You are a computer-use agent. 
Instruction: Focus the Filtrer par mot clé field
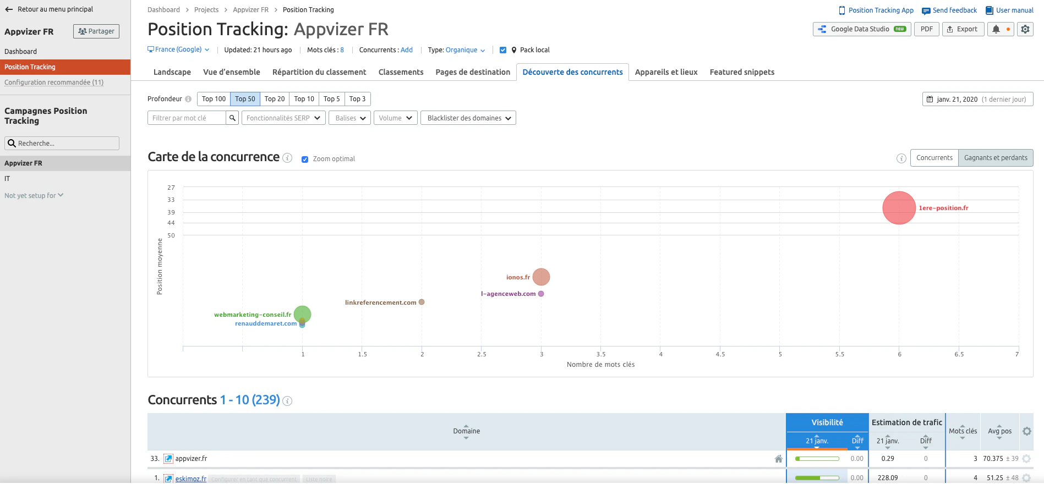coord(187,118)
